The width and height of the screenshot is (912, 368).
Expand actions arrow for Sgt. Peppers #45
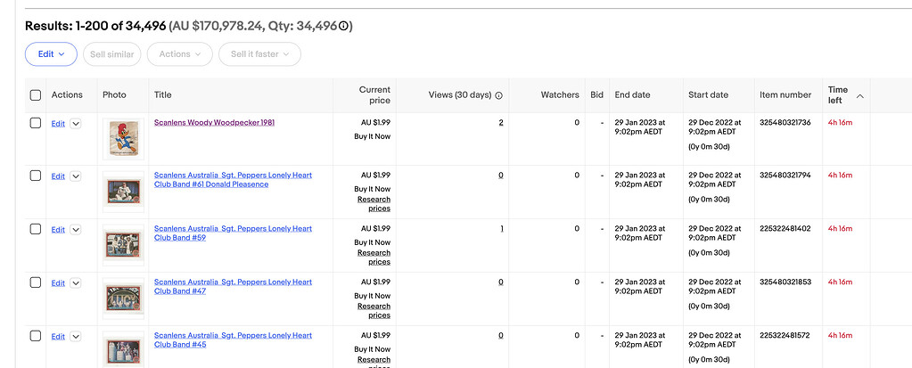(x=75, y=337)
